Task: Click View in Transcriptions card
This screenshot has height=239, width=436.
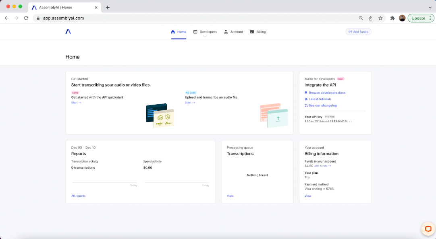Action: coord(230,196)
